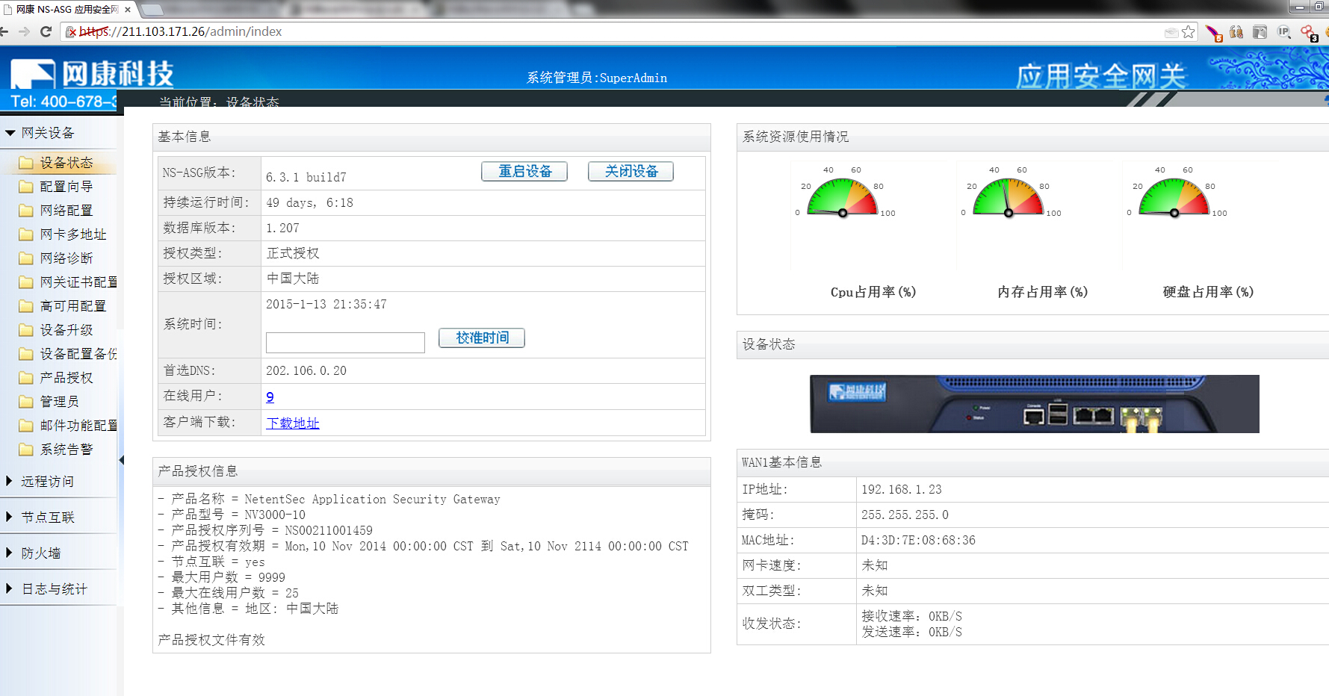Click WAN1 IP value 192.168.1.23
Viewport: 1329px width, 696px height.
(x=901, y=490)
